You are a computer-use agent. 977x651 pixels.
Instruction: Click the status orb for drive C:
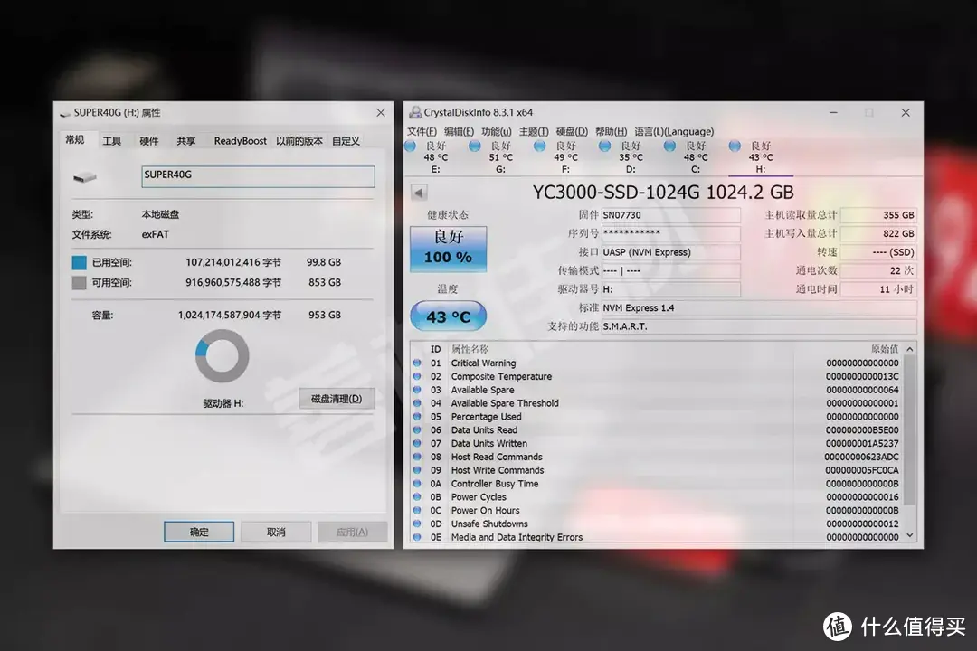[x=669, y=146]
